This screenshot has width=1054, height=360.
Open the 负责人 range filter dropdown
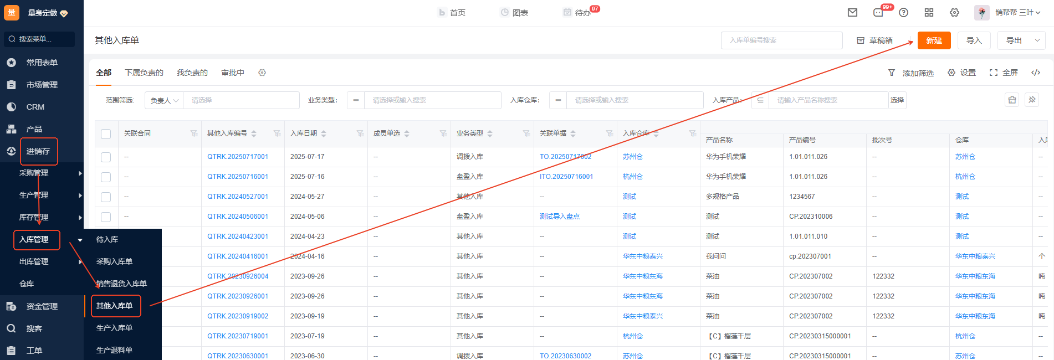click(x=164, y=100)
